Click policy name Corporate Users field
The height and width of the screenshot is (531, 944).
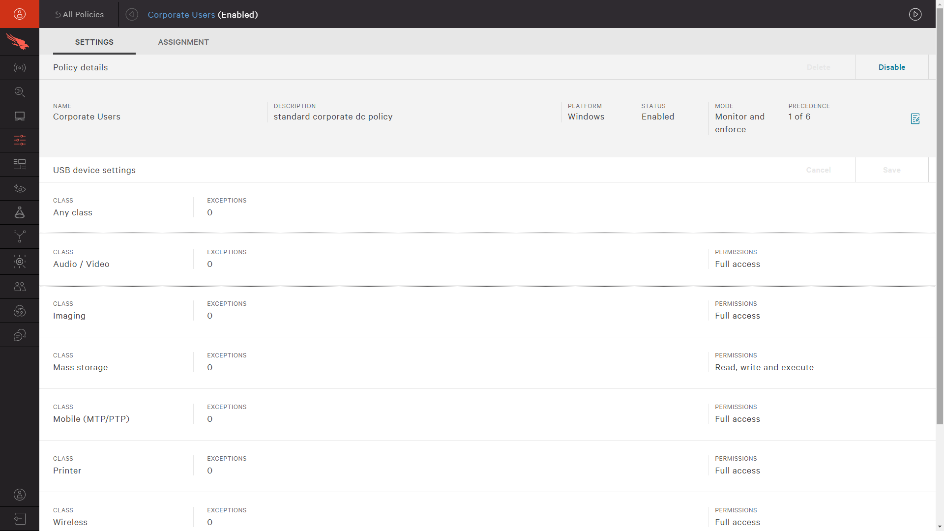(86, 116)
